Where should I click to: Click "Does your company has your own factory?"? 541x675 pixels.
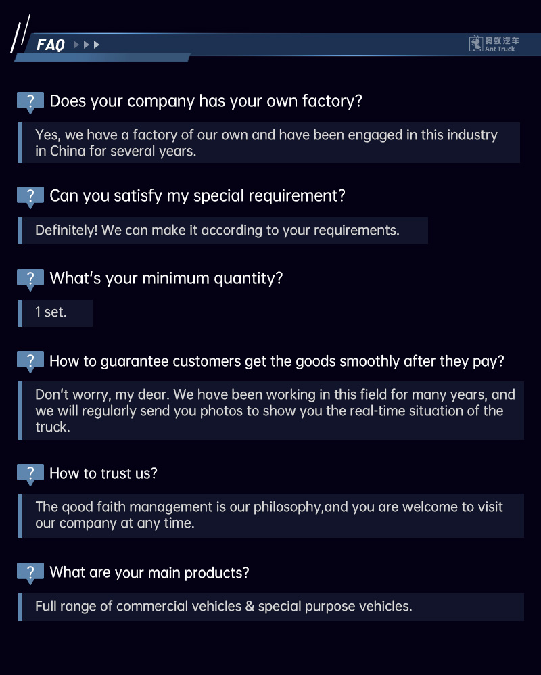point(206,101)
